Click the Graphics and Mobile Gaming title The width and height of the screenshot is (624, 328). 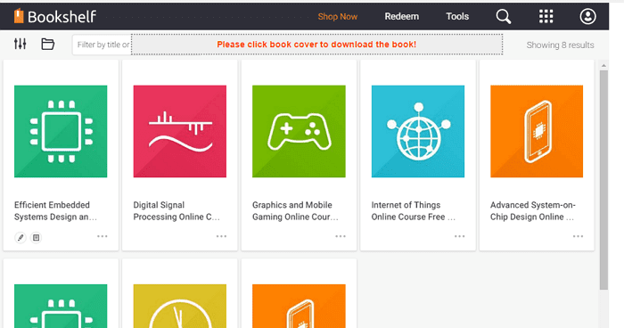295,211
